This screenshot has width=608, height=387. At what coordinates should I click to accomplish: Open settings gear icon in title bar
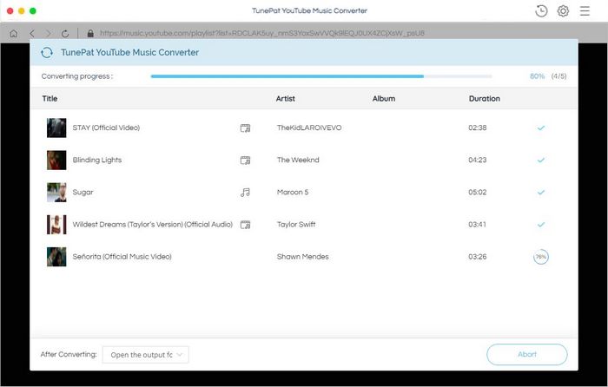click(563, 11)
